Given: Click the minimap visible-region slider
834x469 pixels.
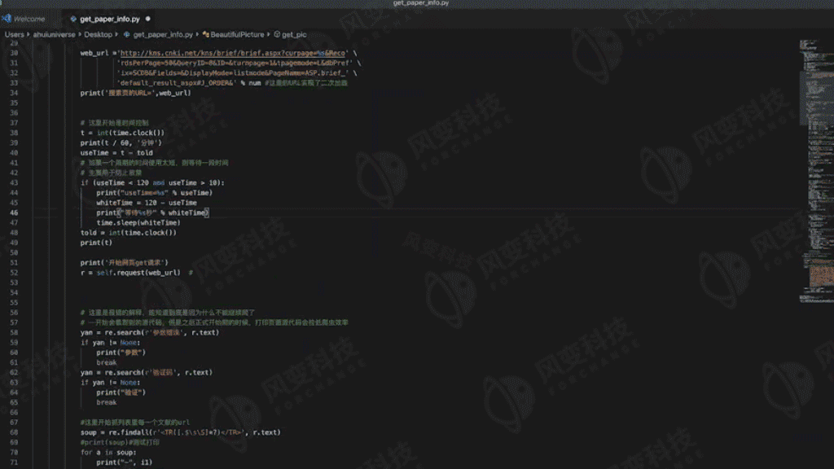Looking at the screenshot, I should [x=816, y=99].
